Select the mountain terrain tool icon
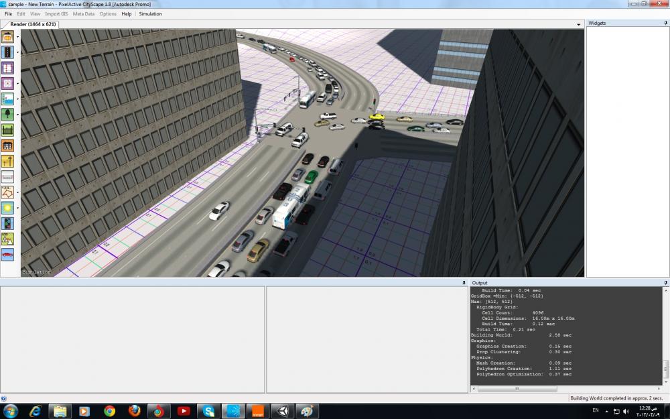The width and height of the screenshot is (670, 419). click(7, 239)
